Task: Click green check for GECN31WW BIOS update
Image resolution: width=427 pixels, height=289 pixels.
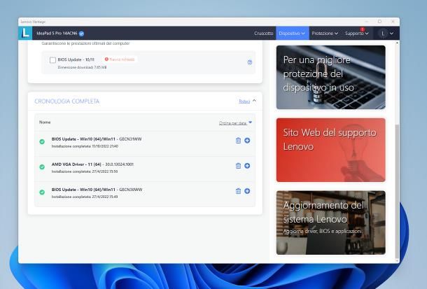Action: pyautogui.click(x=42, y=141)
